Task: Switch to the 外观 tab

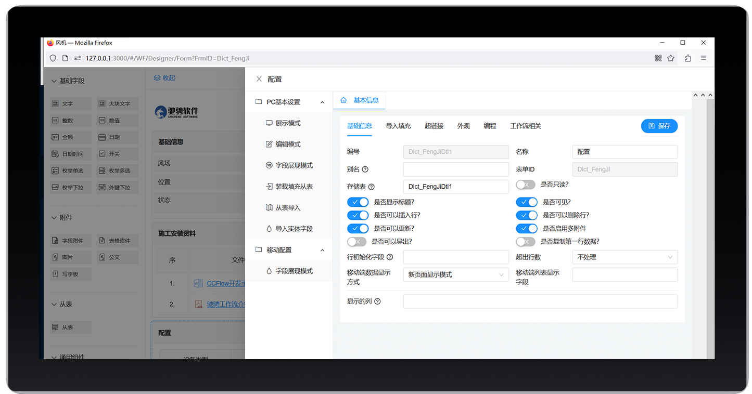Action: [x=464, y=126]
